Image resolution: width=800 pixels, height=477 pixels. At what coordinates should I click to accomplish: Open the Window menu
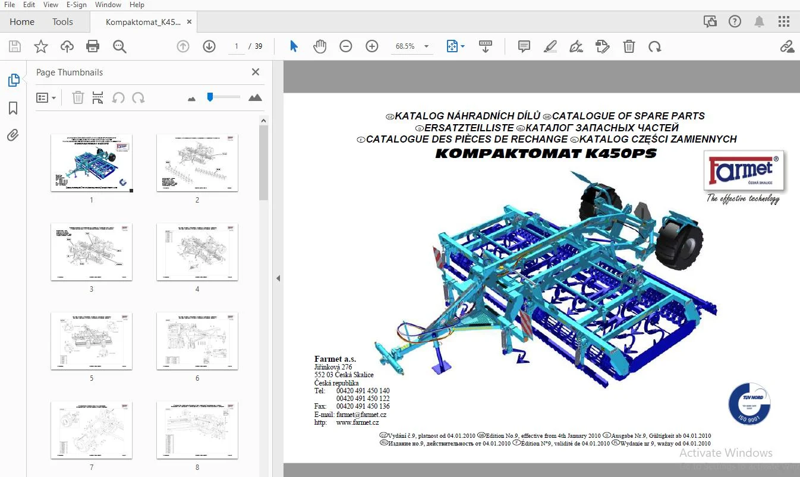[x=108, y=5]
